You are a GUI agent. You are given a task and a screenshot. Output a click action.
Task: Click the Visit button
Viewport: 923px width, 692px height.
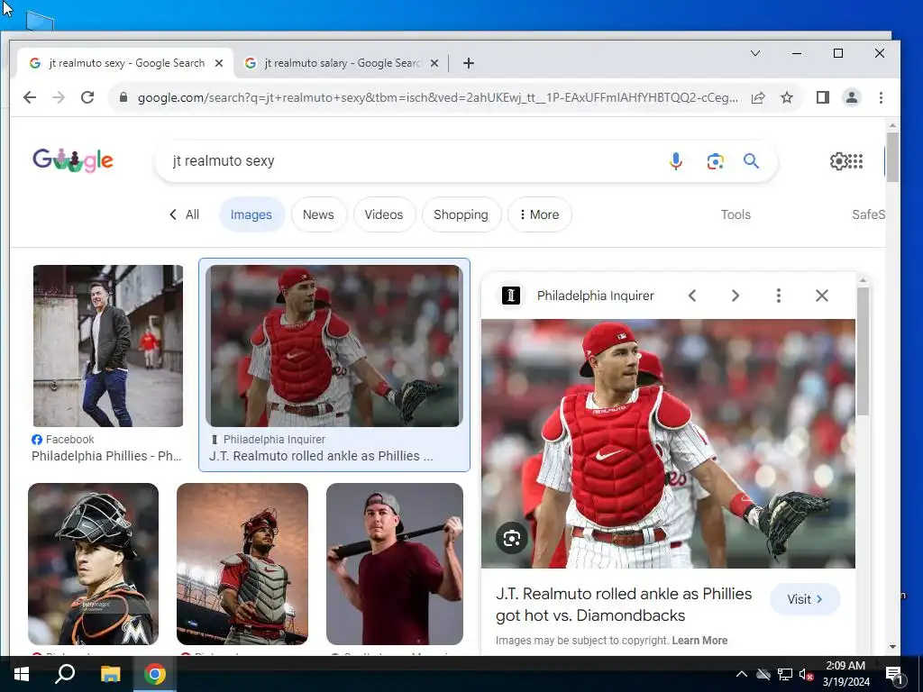pos(805,599)
